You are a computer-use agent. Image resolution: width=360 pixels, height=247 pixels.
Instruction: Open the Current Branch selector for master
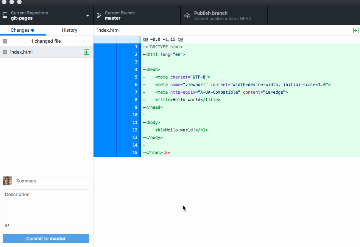(136, 15)
